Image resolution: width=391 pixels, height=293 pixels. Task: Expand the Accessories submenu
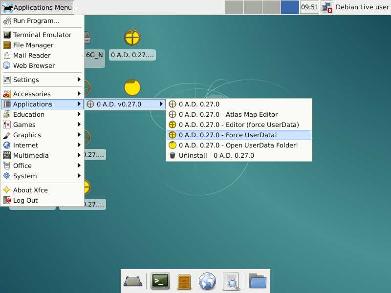[x=42, y=94]
